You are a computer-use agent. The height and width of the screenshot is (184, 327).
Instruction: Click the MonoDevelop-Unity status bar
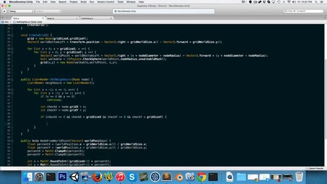[163, 11]
